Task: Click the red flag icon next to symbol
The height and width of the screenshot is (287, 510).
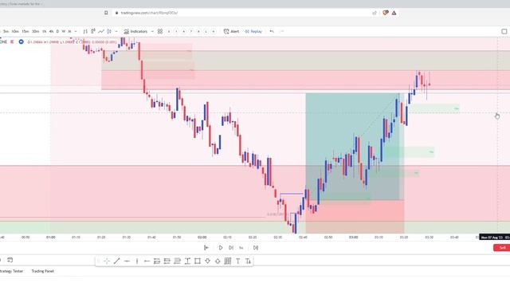Action: [12, 42]
